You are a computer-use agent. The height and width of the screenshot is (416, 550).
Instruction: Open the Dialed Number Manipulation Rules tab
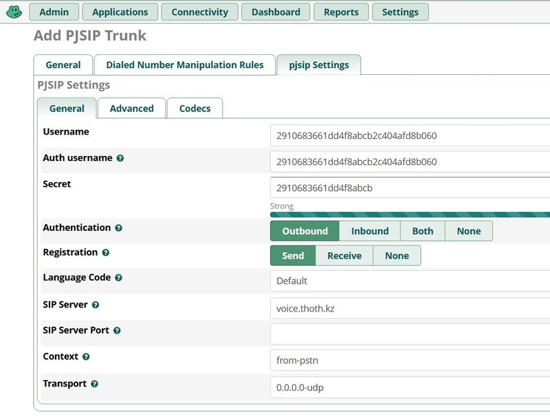185,65
